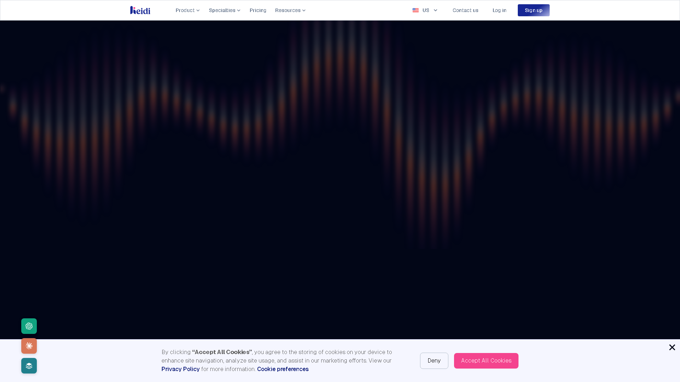680x382 pixels.
Task: Click the orange Claude starburst icon
Action: tap(29, 346)
